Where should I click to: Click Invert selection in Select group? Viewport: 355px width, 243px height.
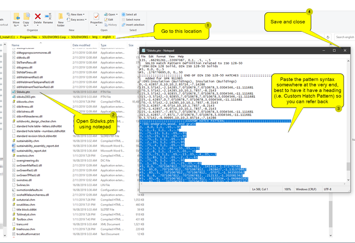[x=134, y=25]
